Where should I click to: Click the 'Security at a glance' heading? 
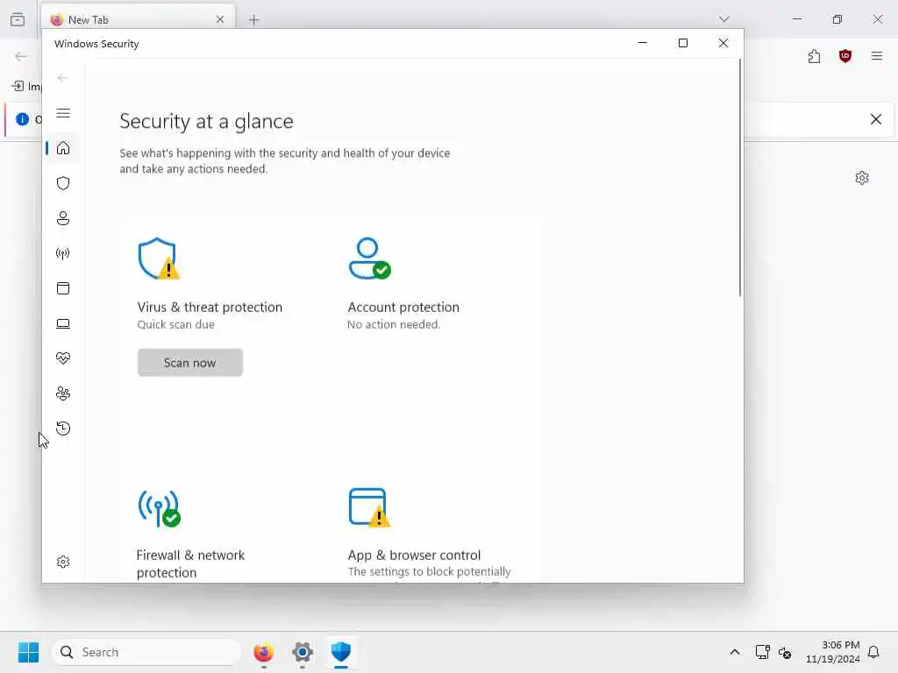coord(206,121)
